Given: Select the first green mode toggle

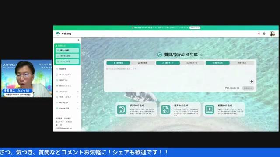Looking at the screenshot, I should click(x=119, y=63).
